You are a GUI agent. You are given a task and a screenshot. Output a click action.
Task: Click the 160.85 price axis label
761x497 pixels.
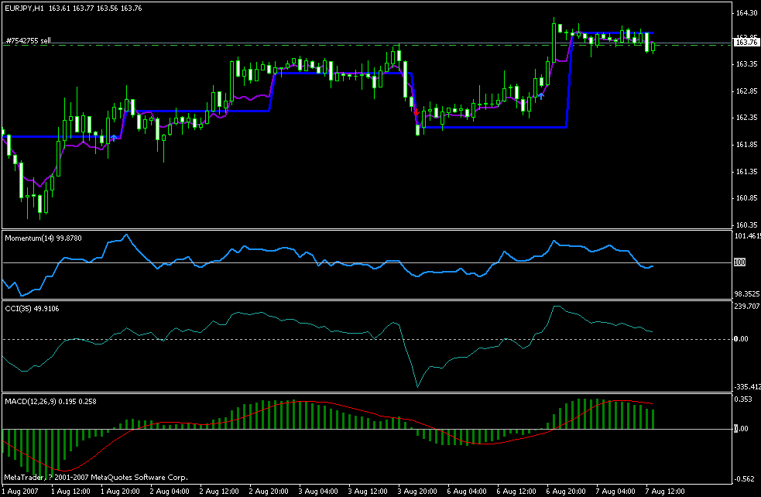(x=746, y=198)
